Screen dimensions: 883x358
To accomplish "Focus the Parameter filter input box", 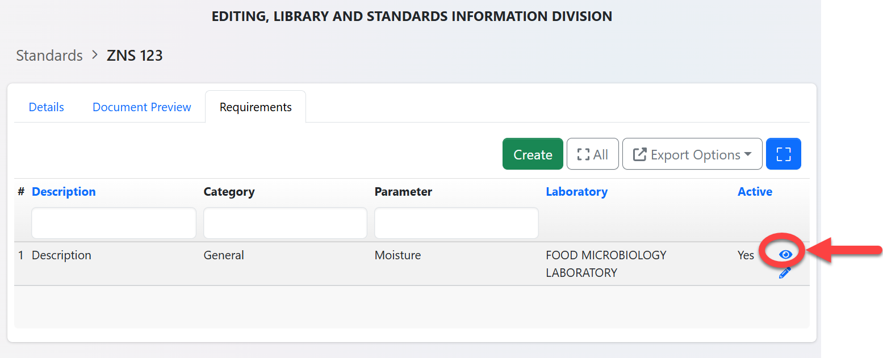I will [x=456, y=223].
